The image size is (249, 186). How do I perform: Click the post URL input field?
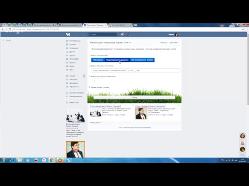[x=136, y=70]
